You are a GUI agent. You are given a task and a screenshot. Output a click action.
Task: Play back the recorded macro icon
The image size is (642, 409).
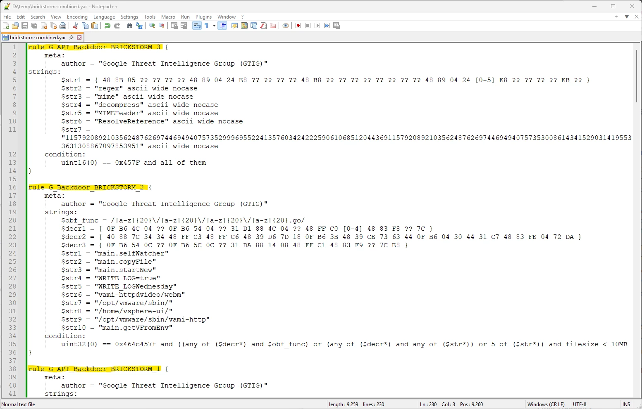click(317, 26)
